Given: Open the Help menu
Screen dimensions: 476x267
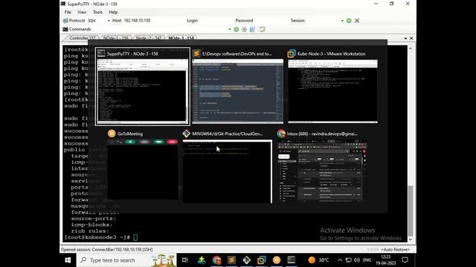Looking at the screenshot, I should [113, 12].
